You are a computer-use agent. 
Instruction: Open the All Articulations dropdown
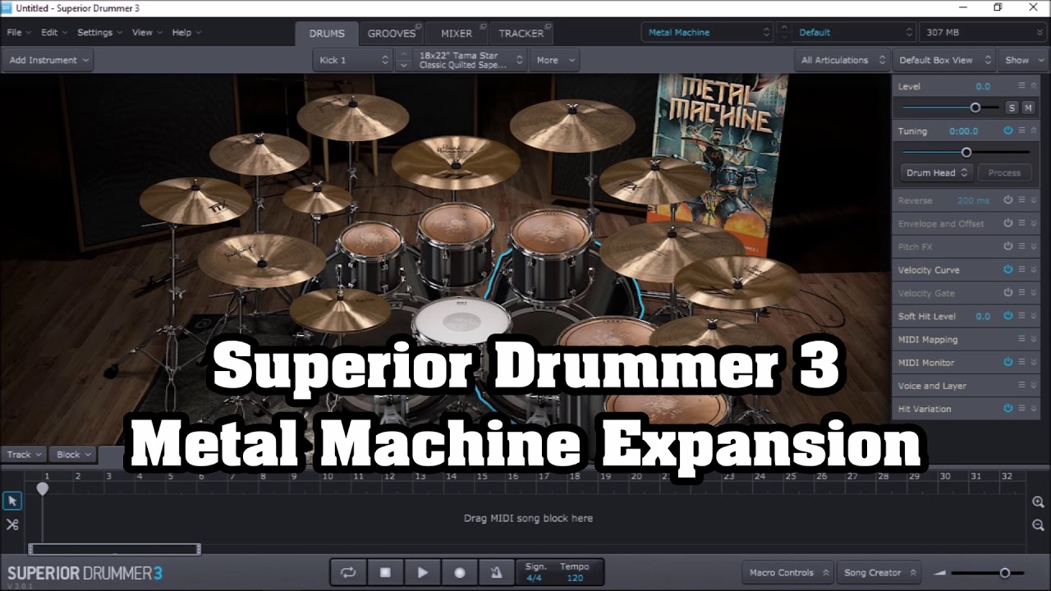point(842,60)
